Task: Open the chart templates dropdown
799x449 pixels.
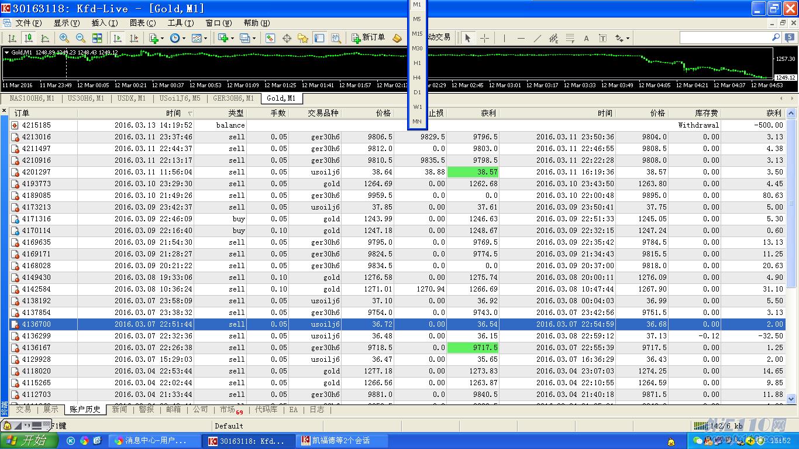Action: pos(199,38)
